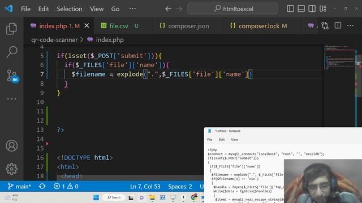The height and width of the screenshot is (203, 362).
Task: Open File Explorer from the taskbar
Action: (152, 197)
